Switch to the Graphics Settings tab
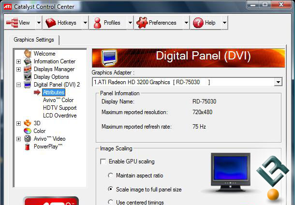This screenshot has height=205, width=295. click(33, 40)
